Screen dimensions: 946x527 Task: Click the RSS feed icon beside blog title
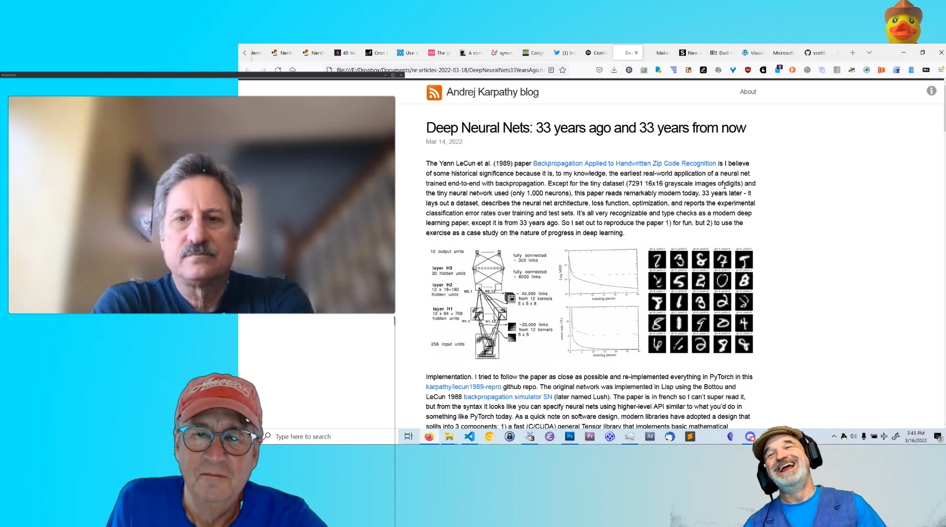tap(434, 92)
